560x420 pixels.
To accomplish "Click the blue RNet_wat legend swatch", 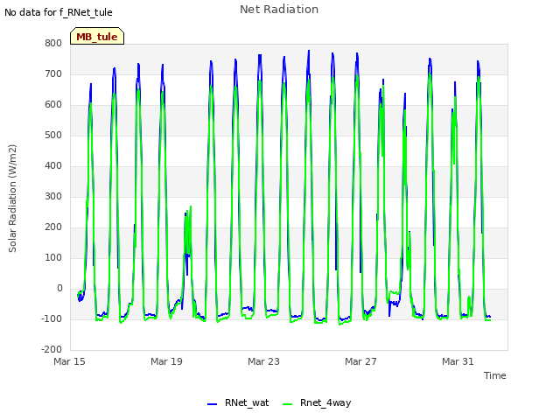I will pos(212,404).
